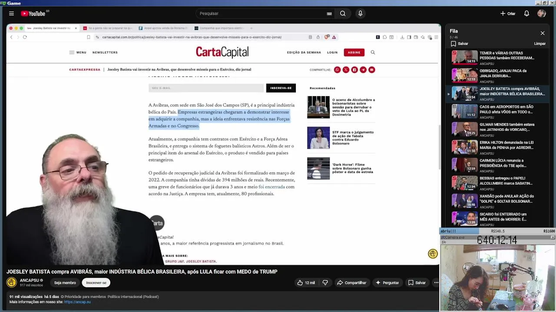Play queue video SICARIO foi ENTERRADO

(499, 219)
